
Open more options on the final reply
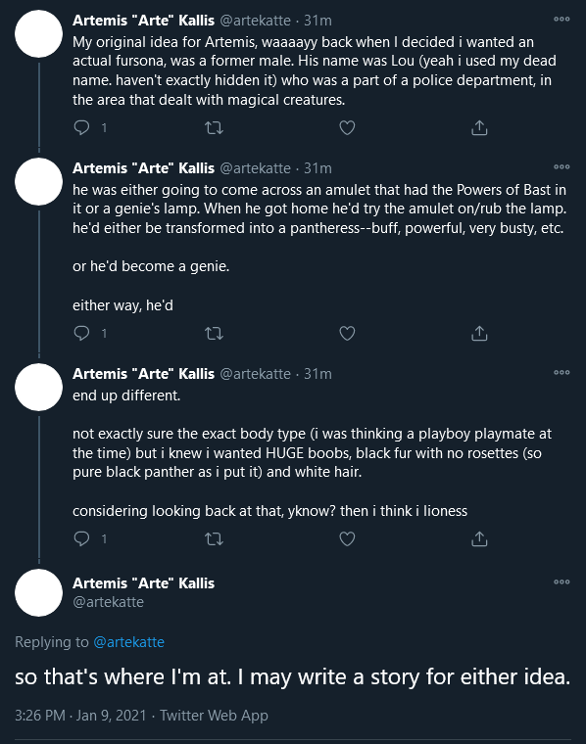coord(562,581)
